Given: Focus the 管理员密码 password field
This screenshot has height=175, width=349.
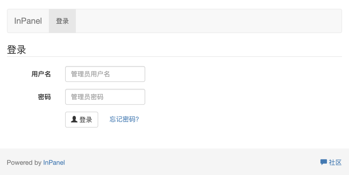Looking at the screenshot, I should point(105,97).
